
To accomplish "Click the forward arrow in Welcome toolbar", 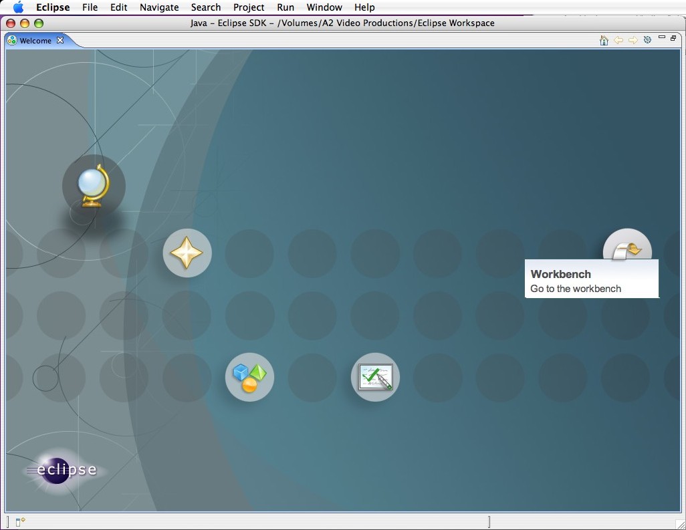I will pos(633,40).
